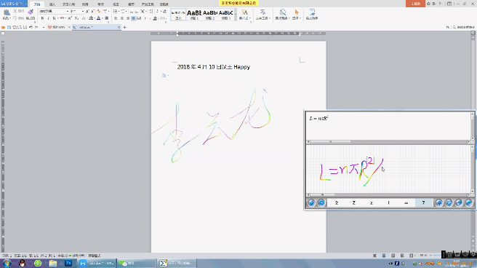Add a new document tab with plus

pos(125,27)
